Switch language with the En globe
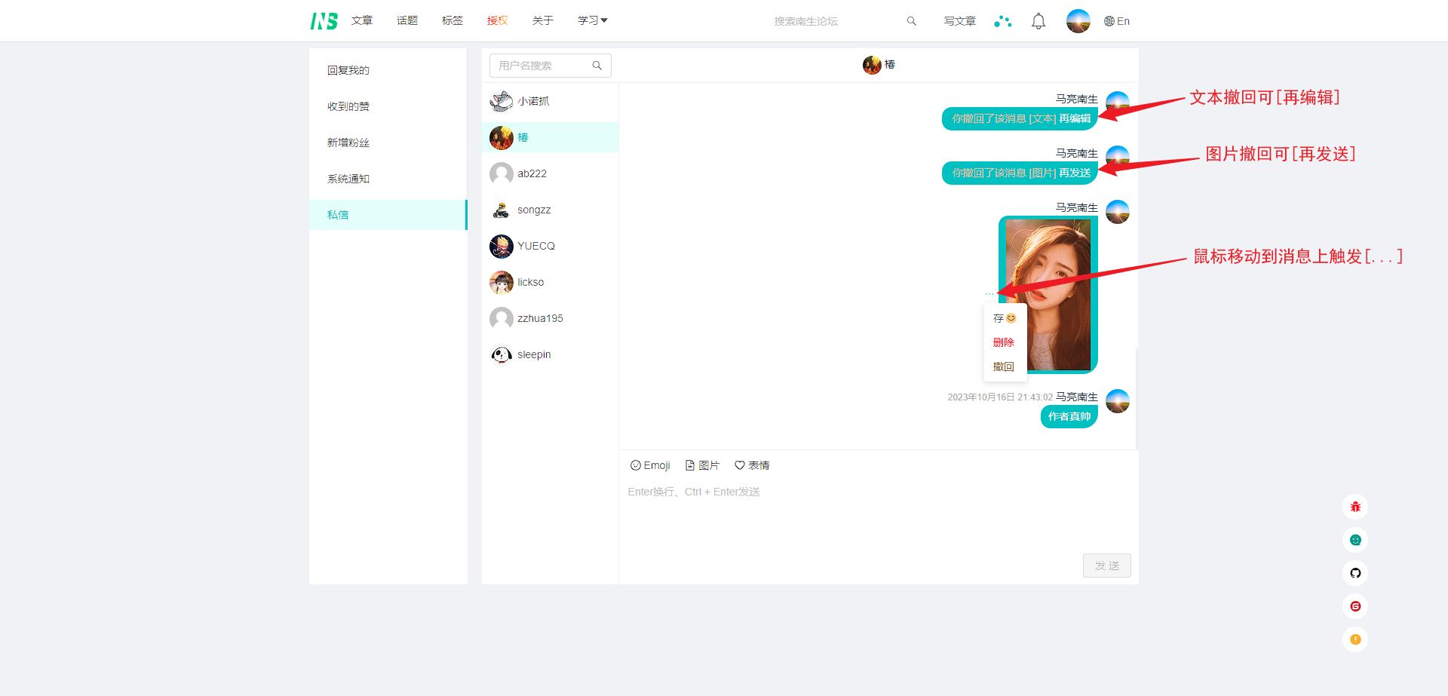This screenshot has width=1448, height=696. click(x=1117, y=21)
